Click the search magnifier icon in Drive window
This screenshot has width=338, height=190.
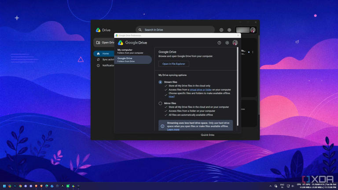point(140,30)
